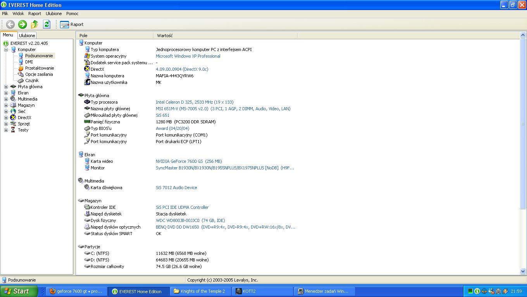
Task: Open the Raport menu in menu bar
Action: tap(34, 14)
